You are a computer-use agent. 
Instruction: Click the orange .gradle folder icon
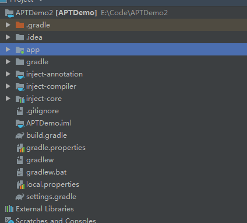[x=20, y=25]
